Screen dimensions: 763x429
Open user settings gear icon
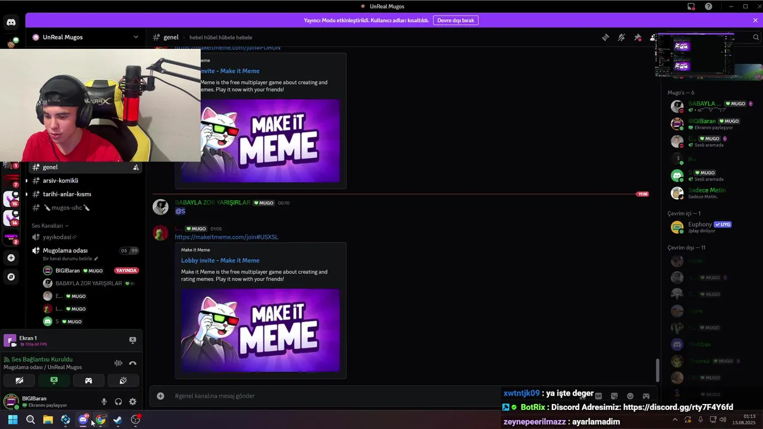tap(132, 402)
